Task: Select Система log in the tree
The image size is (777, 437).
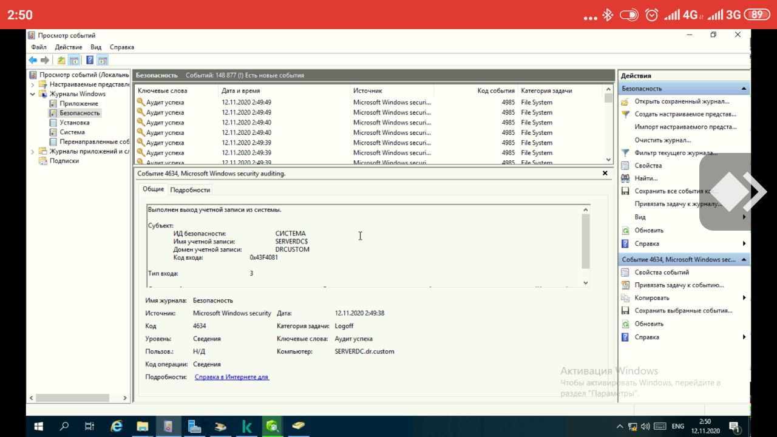Action: pyautogui.click(x=72, y=132)
